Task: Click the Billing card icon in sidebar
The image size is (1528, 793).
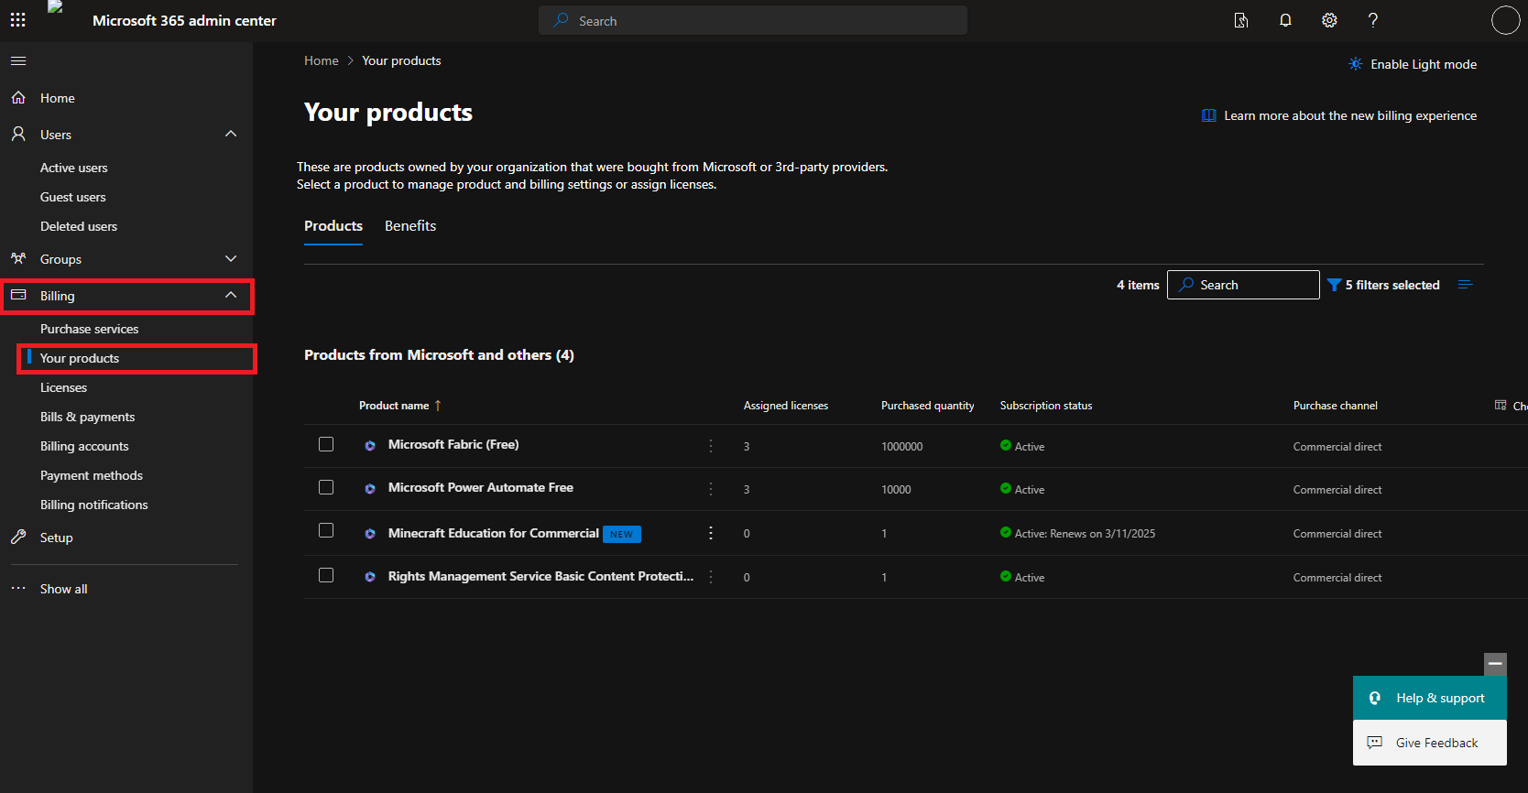Action: [x=18, y=296]
